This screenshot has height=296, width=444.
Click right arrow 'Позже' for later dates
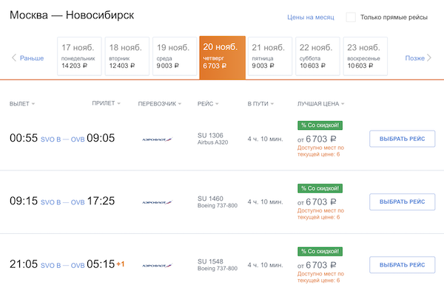point(418,58)
